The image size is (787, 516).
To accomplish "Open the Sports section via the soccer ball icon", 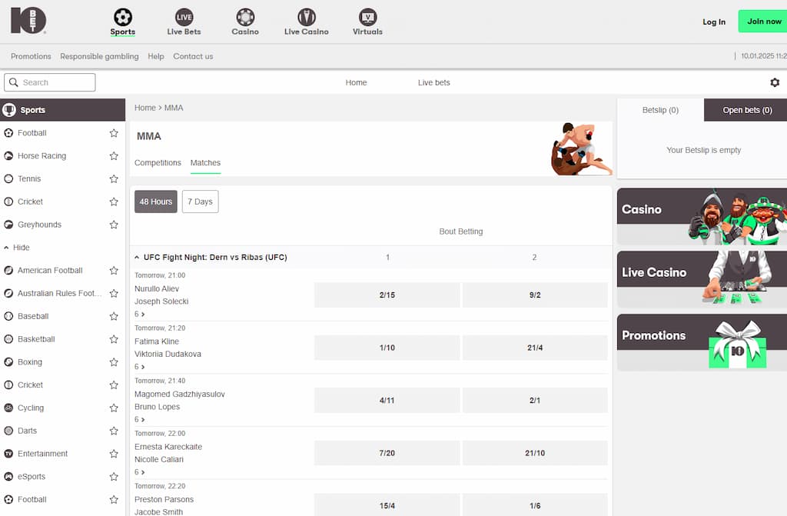I will pos(123,17).
